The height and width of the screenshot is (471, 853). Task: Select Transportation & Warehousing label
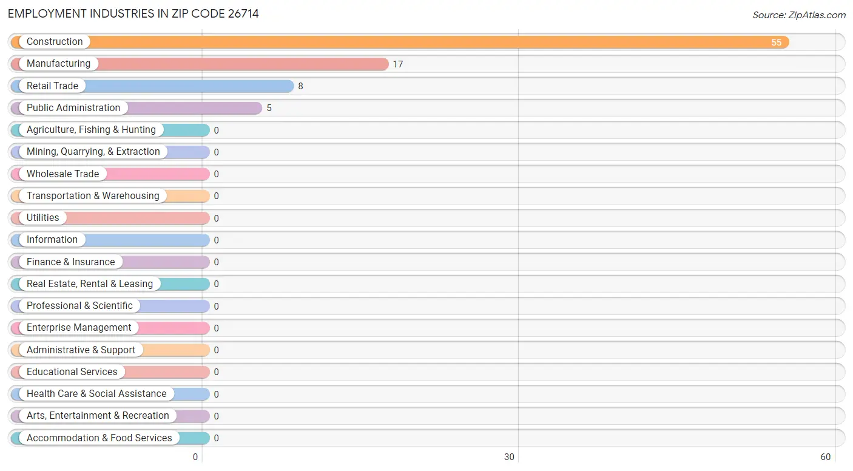93,196
